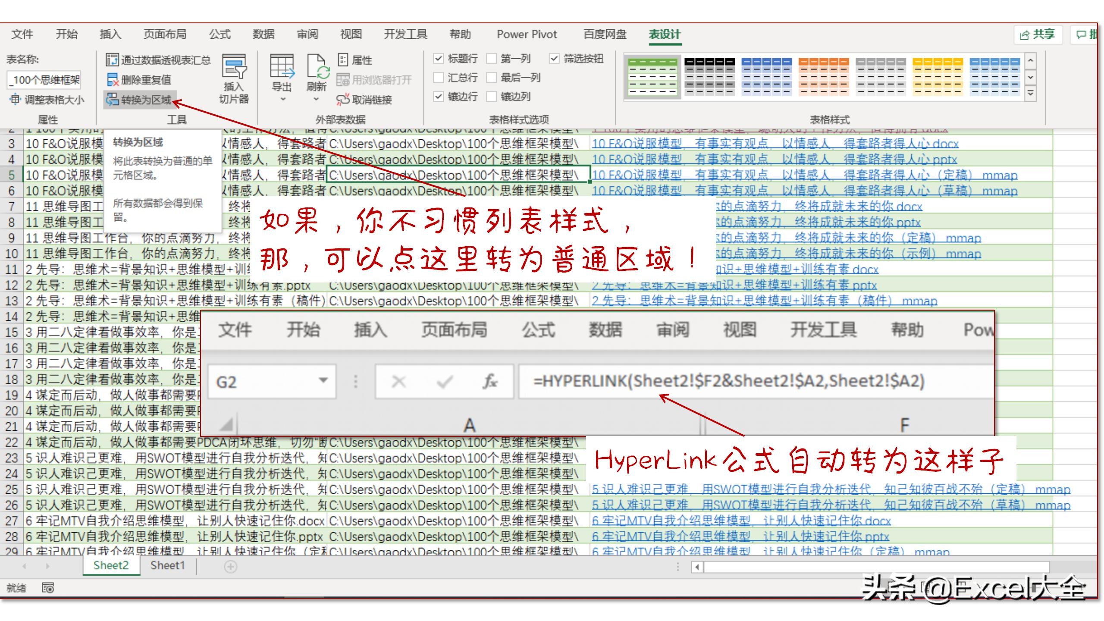Click the Remove Duplicates icon

[x=112, y=80]
